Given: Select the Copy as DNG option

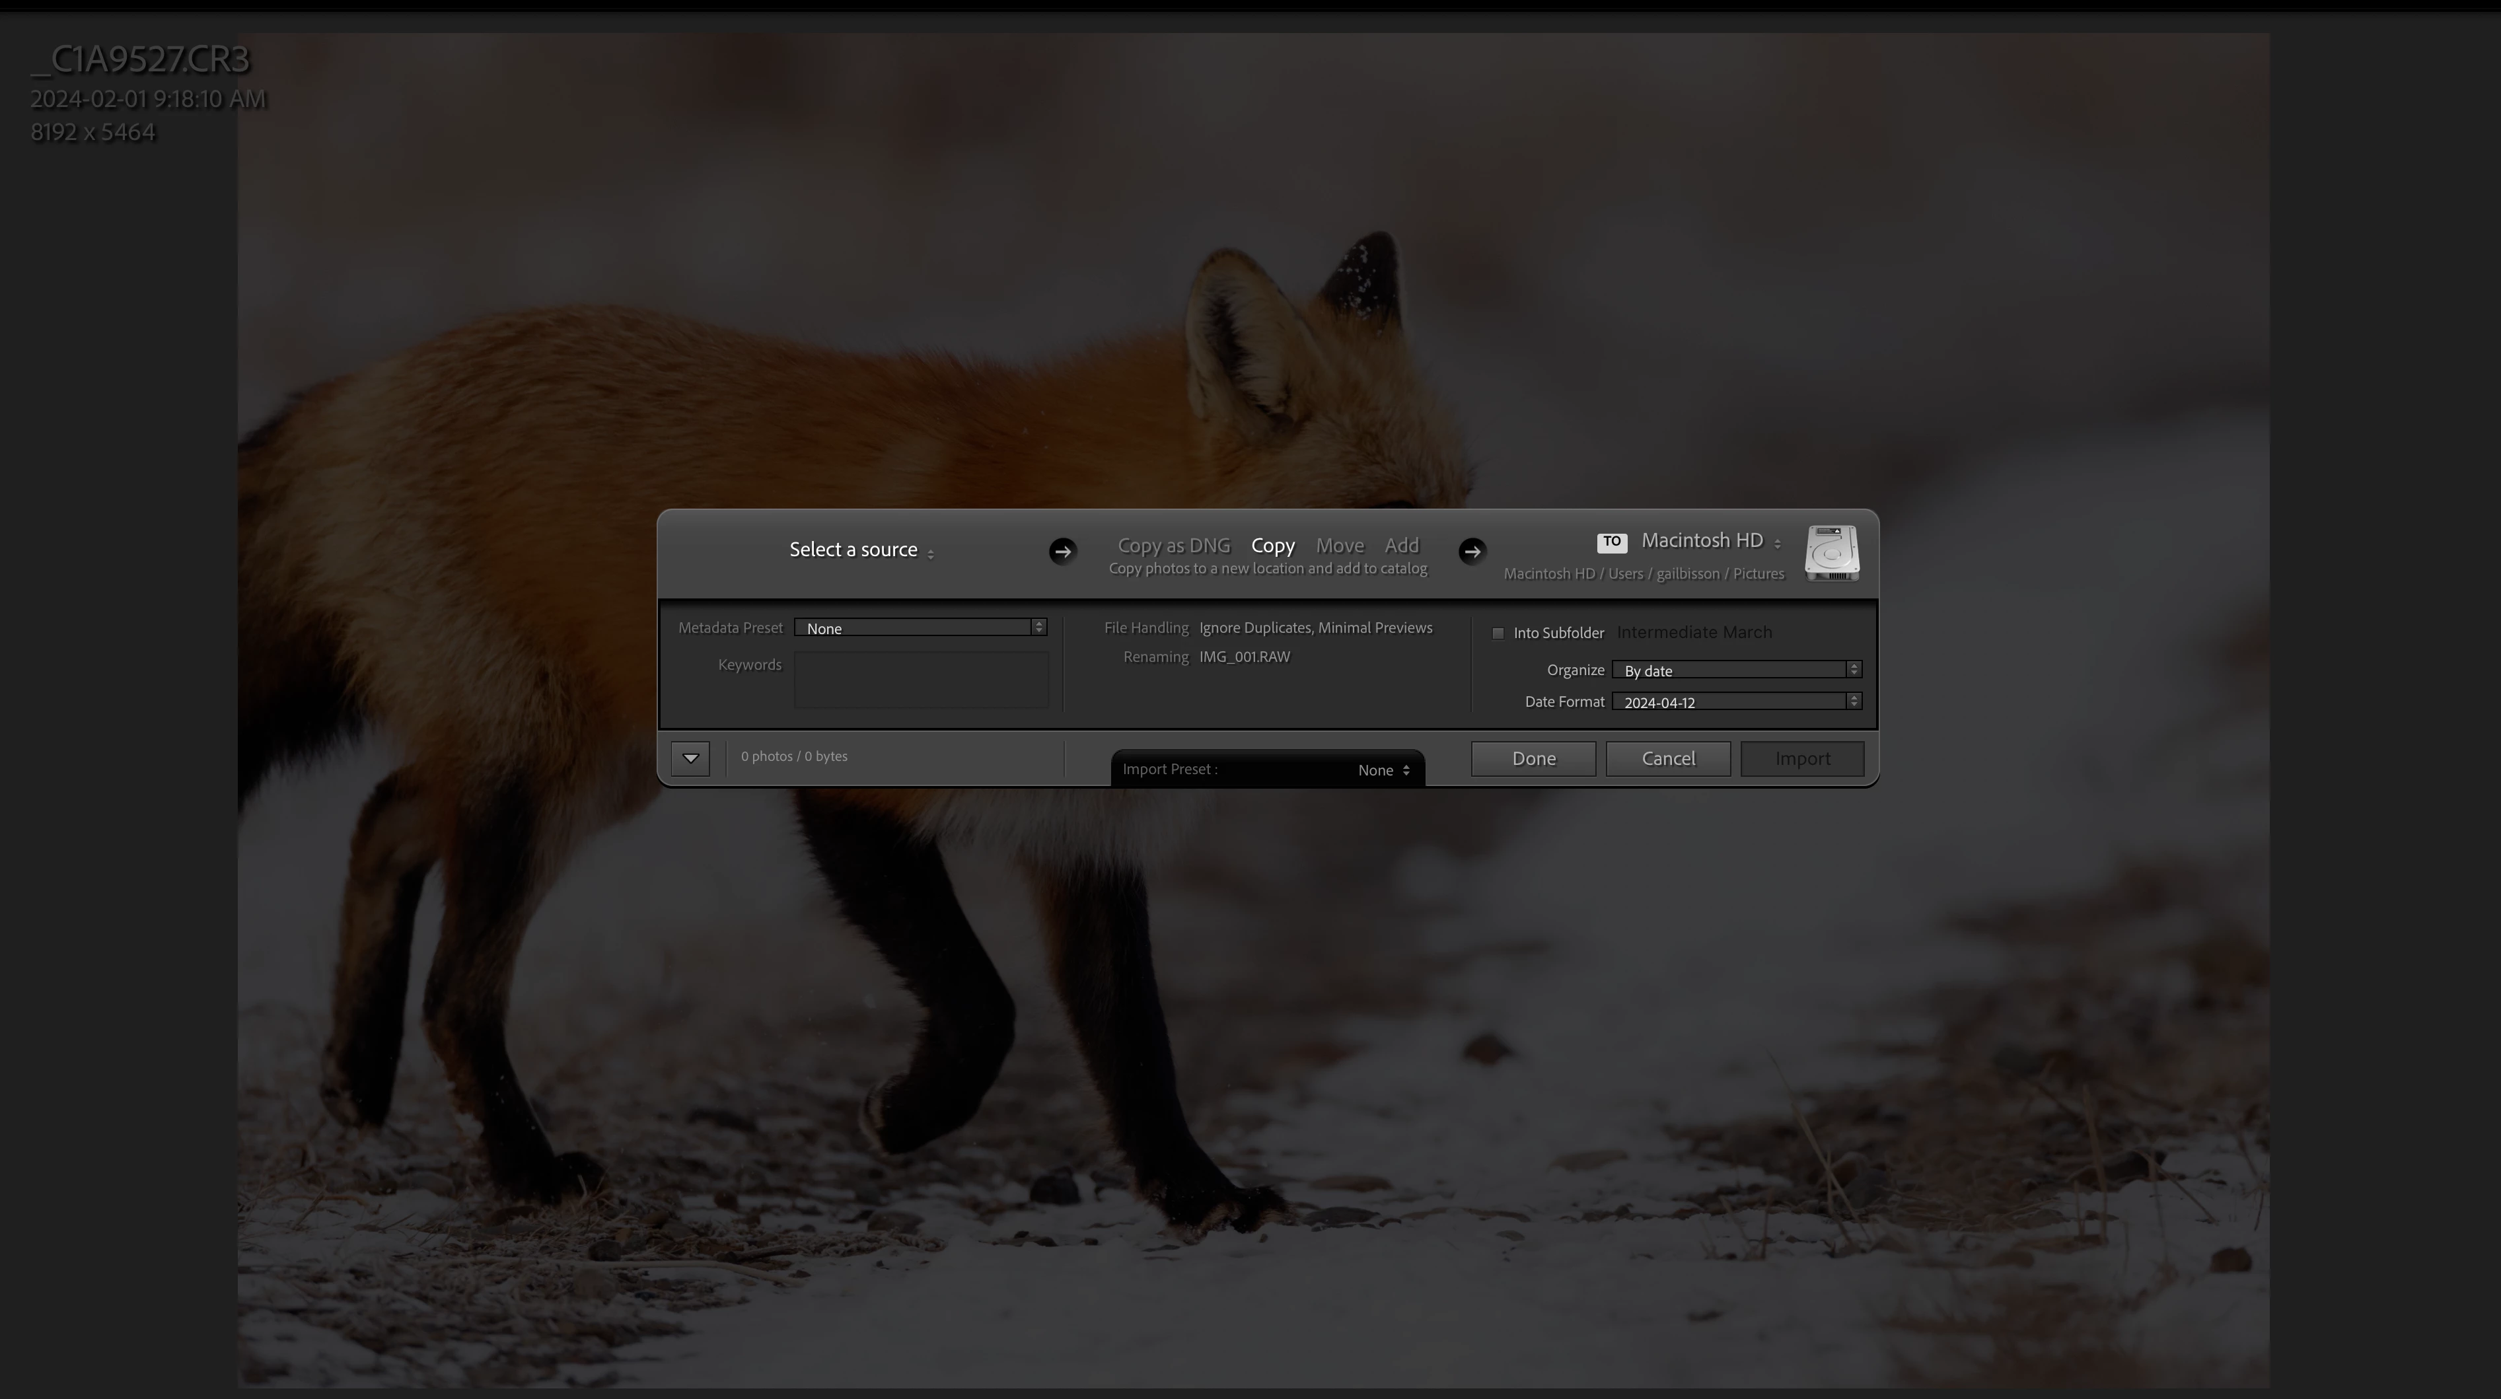Looking at the screenshot, I should click(x=1173, y=546).
